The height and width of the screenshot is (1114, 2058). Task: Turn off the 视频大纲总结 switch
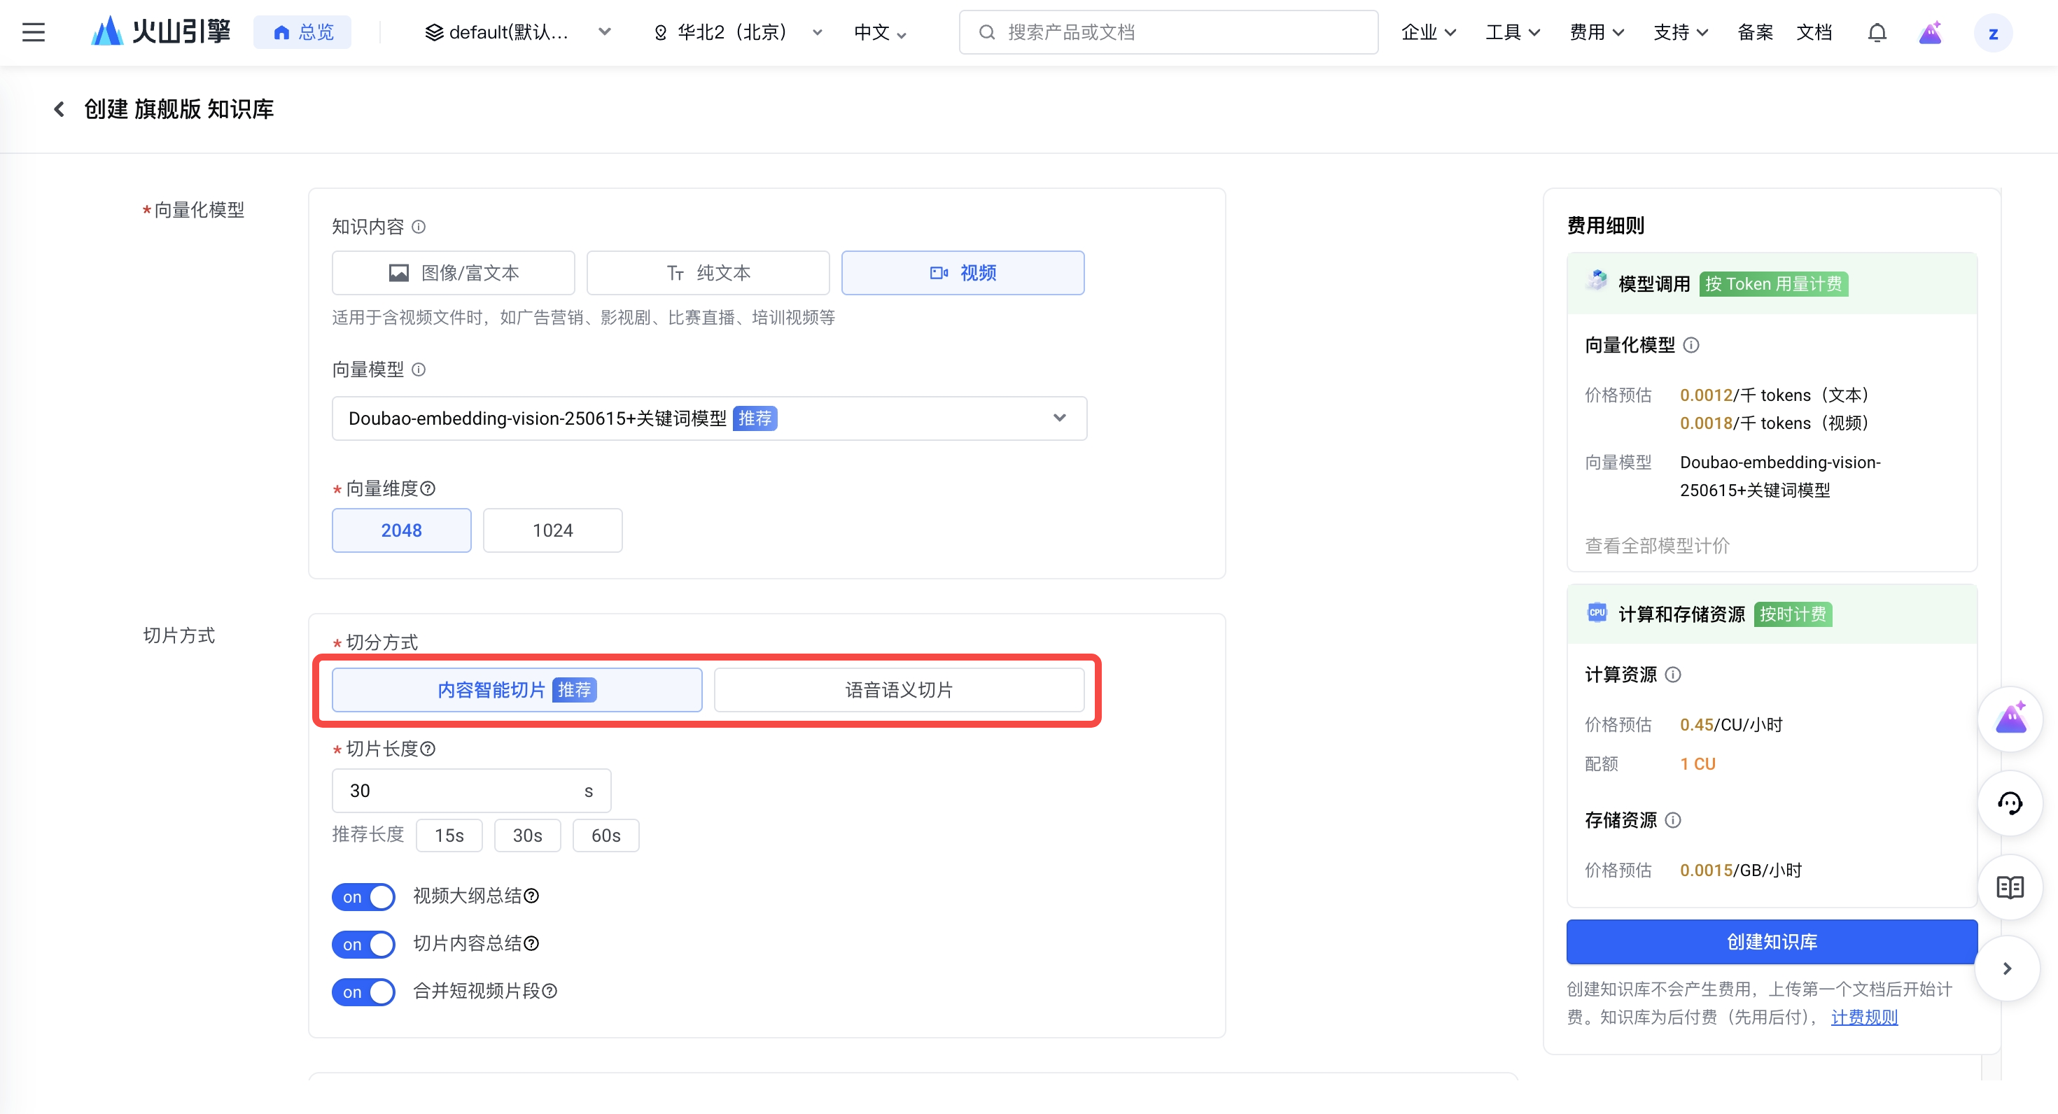click(x=363, y=896)
